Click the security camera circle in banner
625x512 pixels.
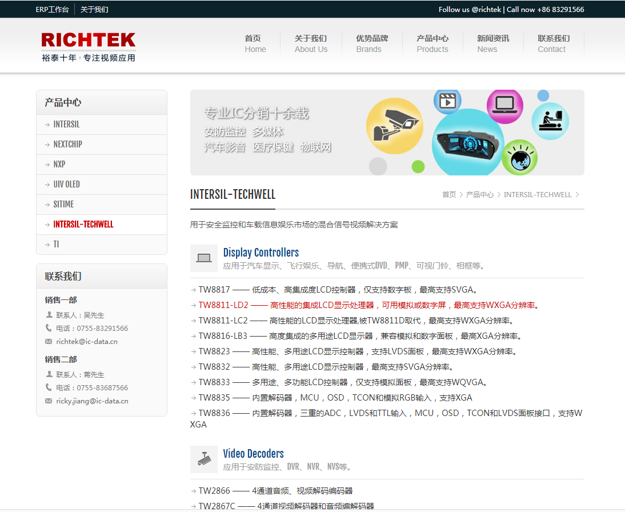[395, 126]
